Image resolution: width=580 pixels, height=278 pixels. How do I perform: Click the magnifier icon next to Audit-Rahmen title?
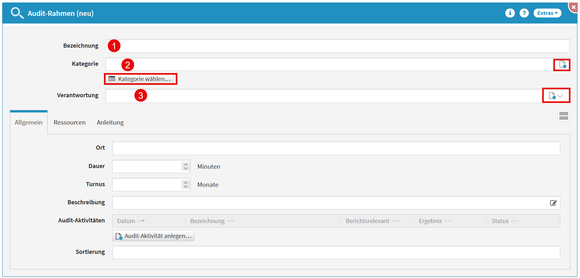[x=17, y=13]
